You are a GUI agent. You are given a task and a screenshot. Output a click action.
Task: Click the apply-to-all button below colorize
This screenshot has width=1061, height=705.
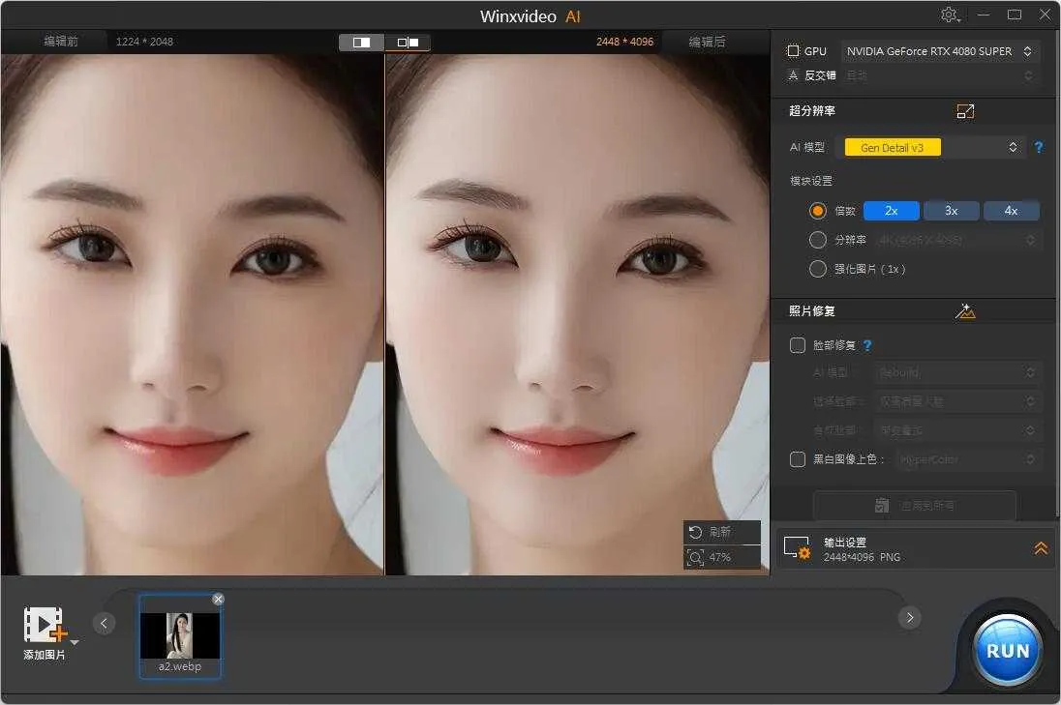point(914,506)
